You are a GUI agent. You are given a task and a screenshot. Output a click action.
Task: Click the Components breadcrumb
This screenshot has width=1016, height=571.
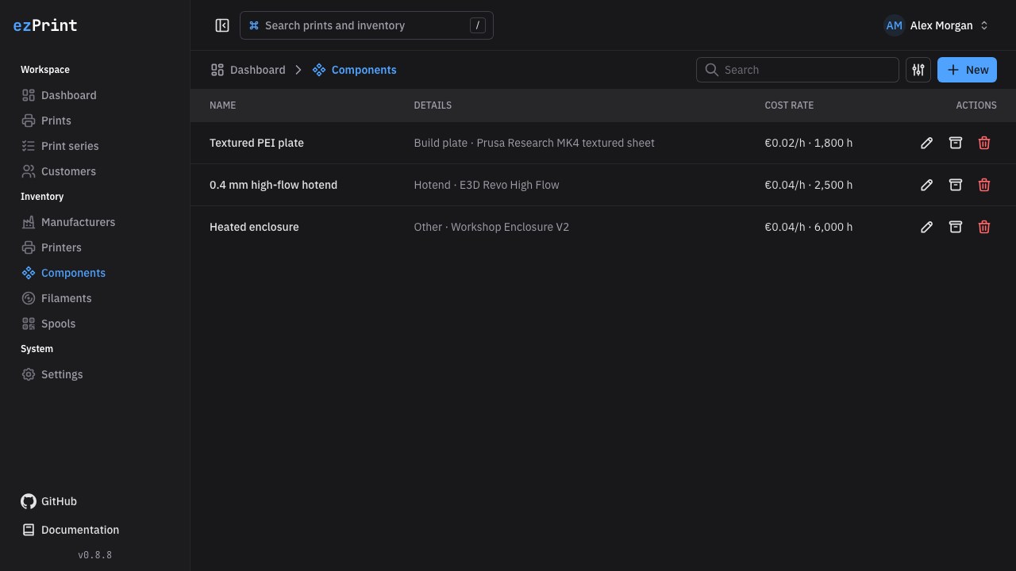click(x=354, y=70)
